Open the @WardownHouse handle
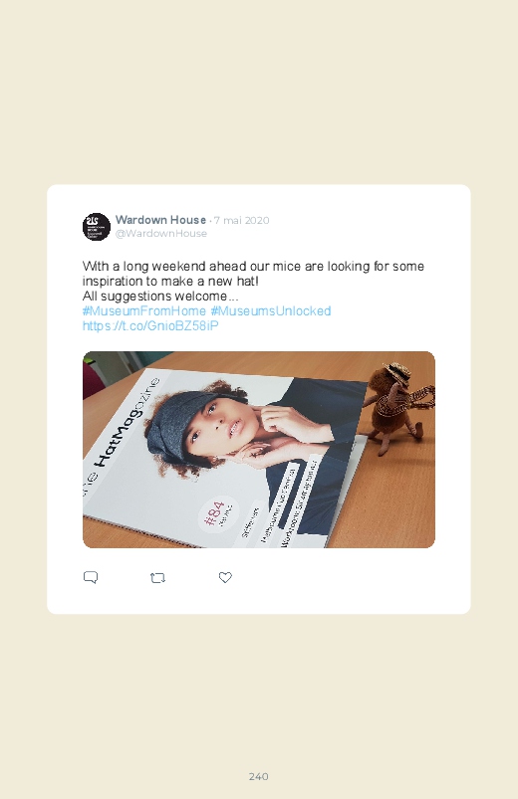This screenshot has width=518, height=799. click(x=161, y=234)
